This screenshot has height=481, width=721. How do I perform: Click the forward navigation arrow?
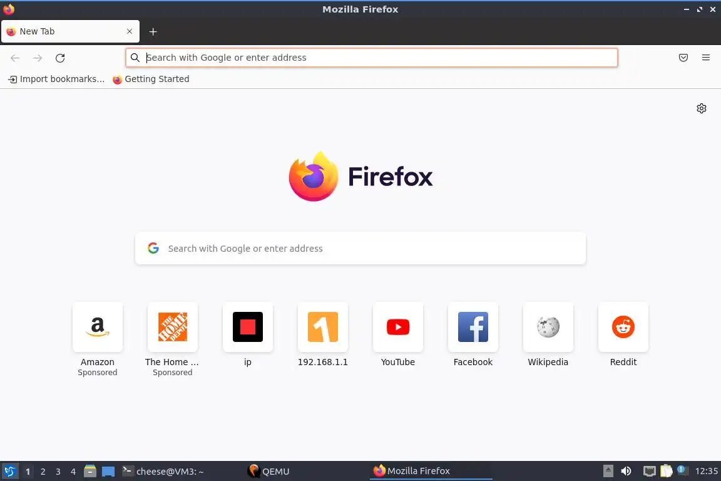pos(38,58)
